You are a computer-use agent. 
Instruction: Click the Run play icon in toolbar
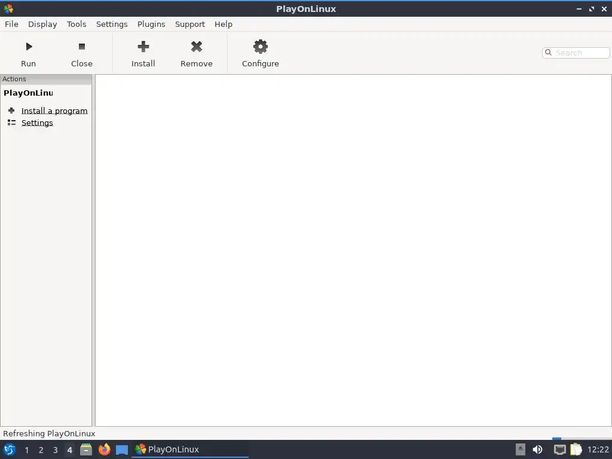[x=29, y=47]
